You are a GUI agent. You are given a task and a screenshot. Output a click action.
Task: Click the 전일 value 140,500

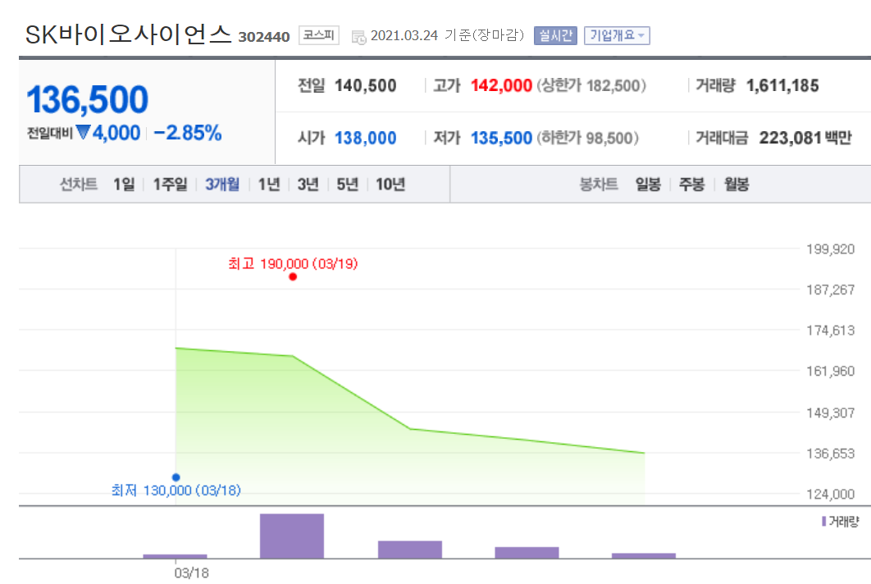coord(366,85)
